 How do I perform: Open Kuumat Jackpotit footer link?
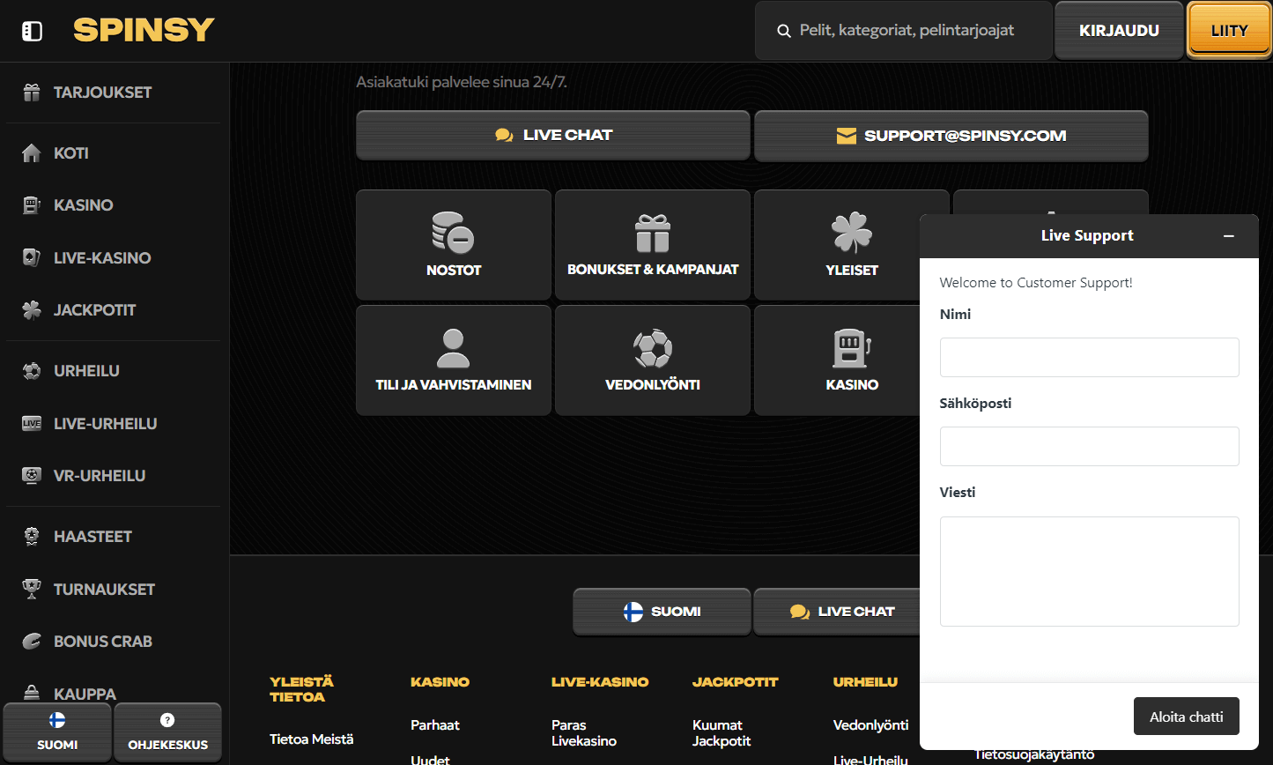[x=722, y=733]
